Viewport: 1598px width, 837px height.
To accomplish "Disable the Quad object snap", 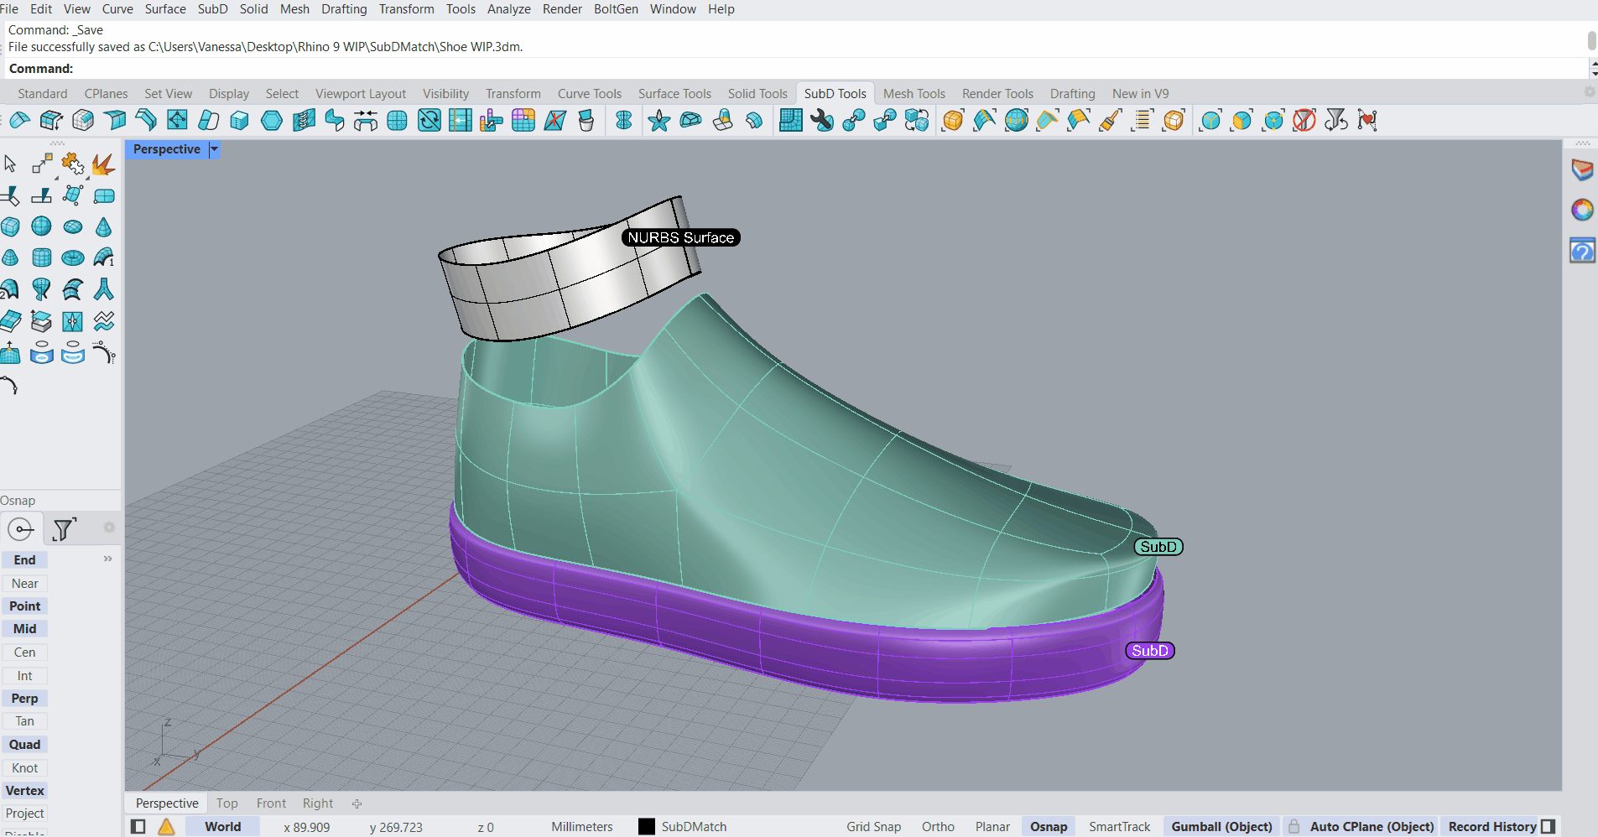I will click(25, 745).
